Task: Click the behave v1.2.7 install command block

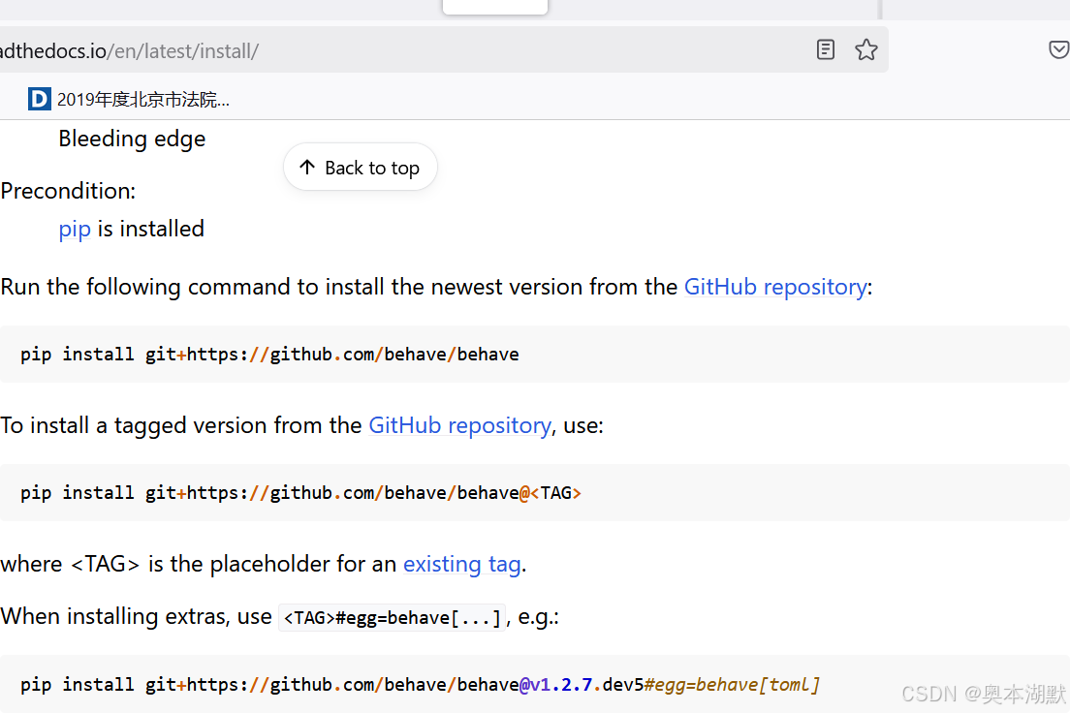Action: [x=417, y=684]
